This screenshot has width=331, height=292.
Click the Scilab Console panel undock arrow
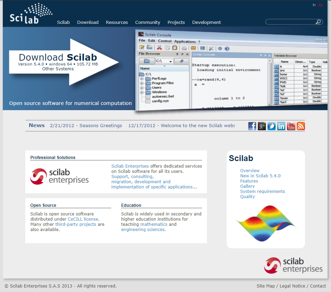pos(265,55)
